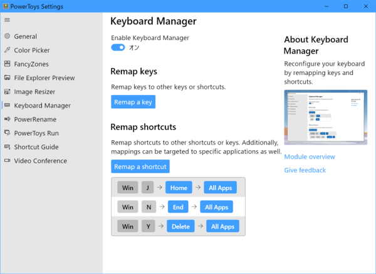
Task: Click the General gear icon
Action: [7, 36]
